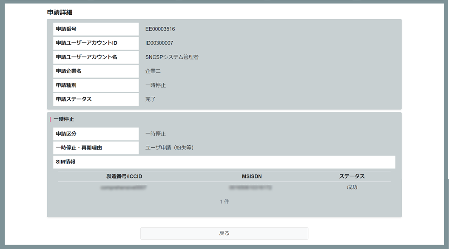The width and height of the screenshot is (449, 249).
Task: Click the SIM情報 section header
Action: pos(224,162)
